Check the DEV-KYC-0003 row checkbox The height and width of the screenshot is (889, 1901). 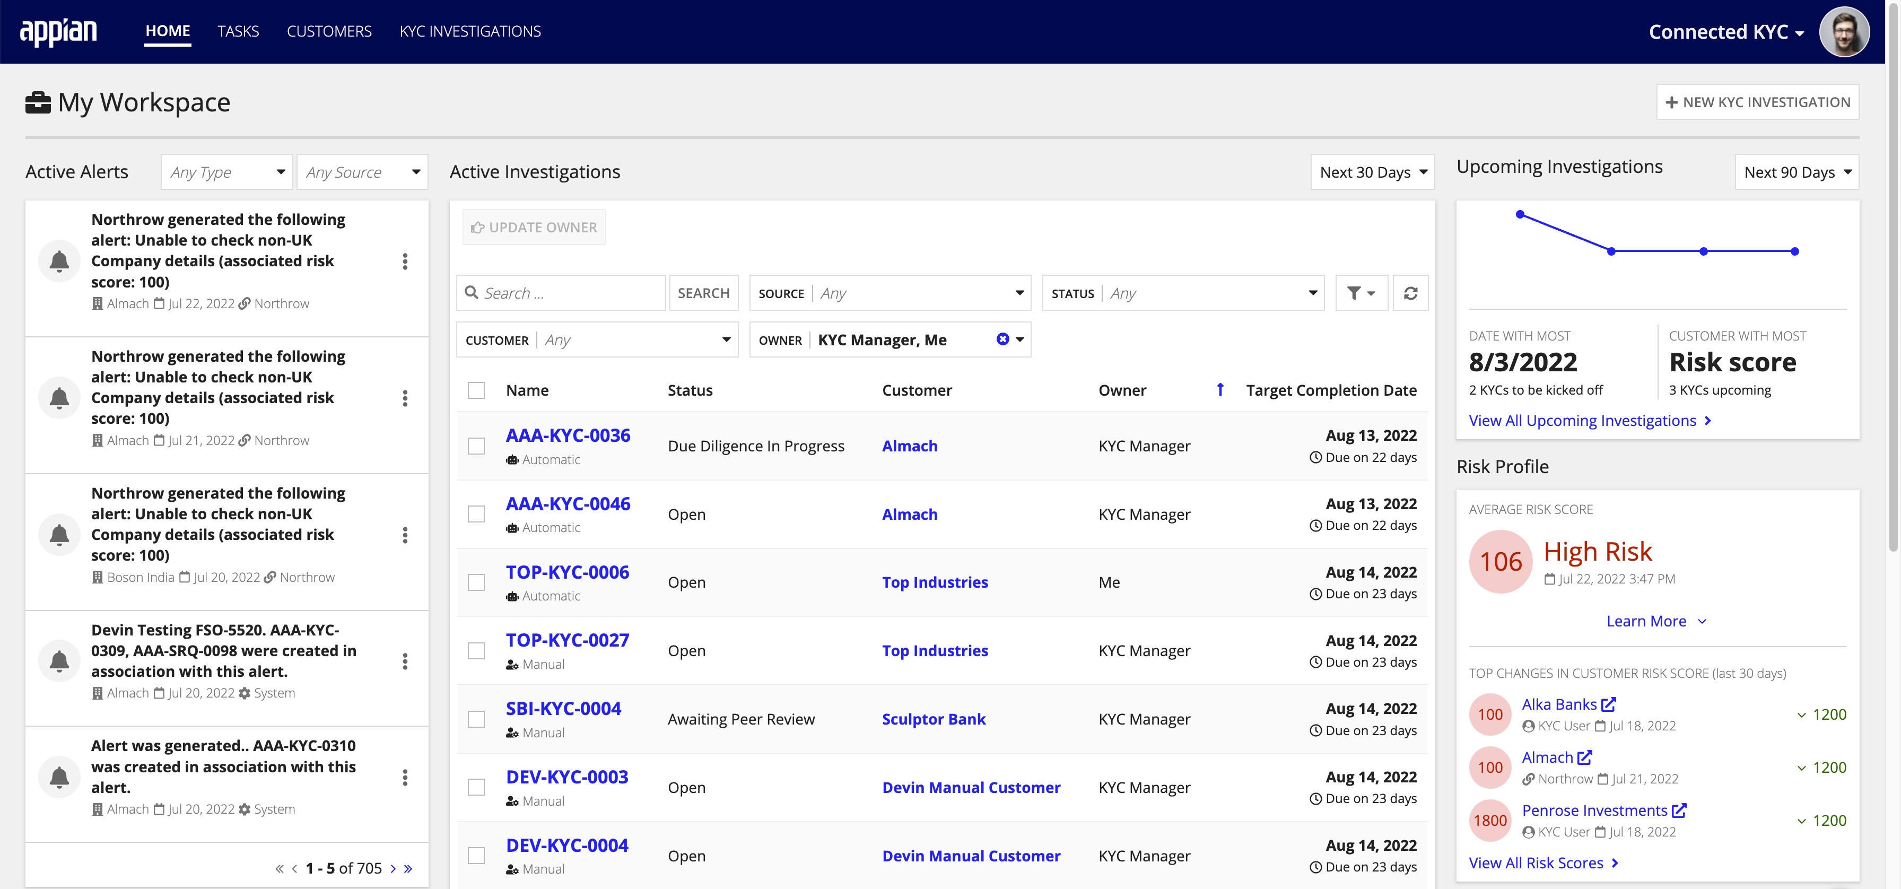tap(476, 787)
